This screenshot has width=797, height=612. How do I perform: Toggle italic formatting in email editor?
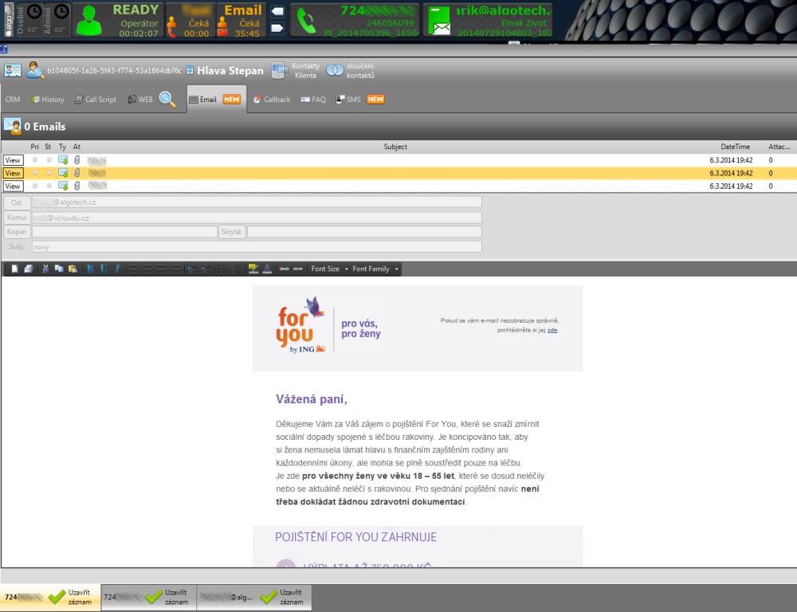pyautogui.click(x=117, y=269)
